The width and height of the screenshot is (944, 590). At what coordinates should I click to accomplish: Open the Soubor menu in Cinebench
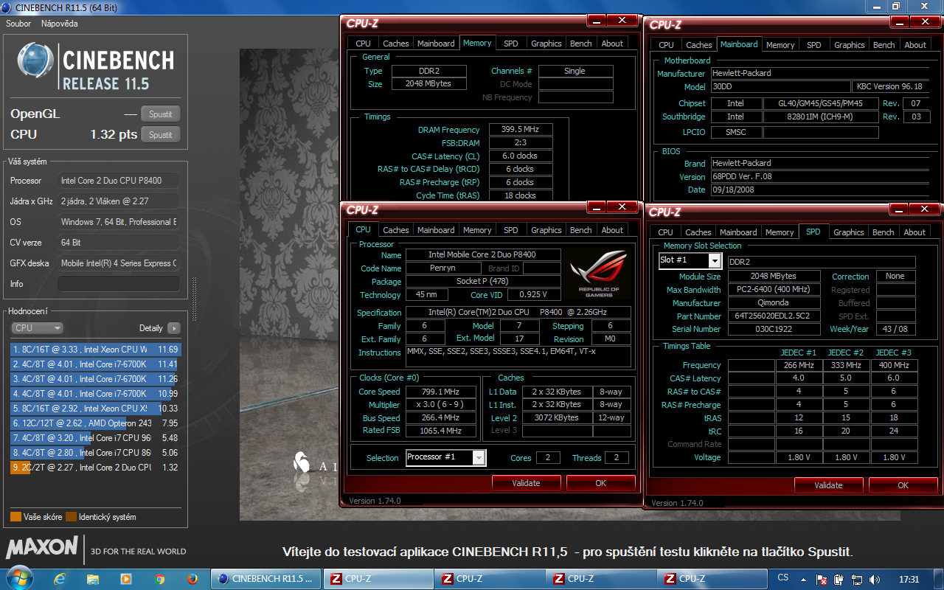click(18, 24)
